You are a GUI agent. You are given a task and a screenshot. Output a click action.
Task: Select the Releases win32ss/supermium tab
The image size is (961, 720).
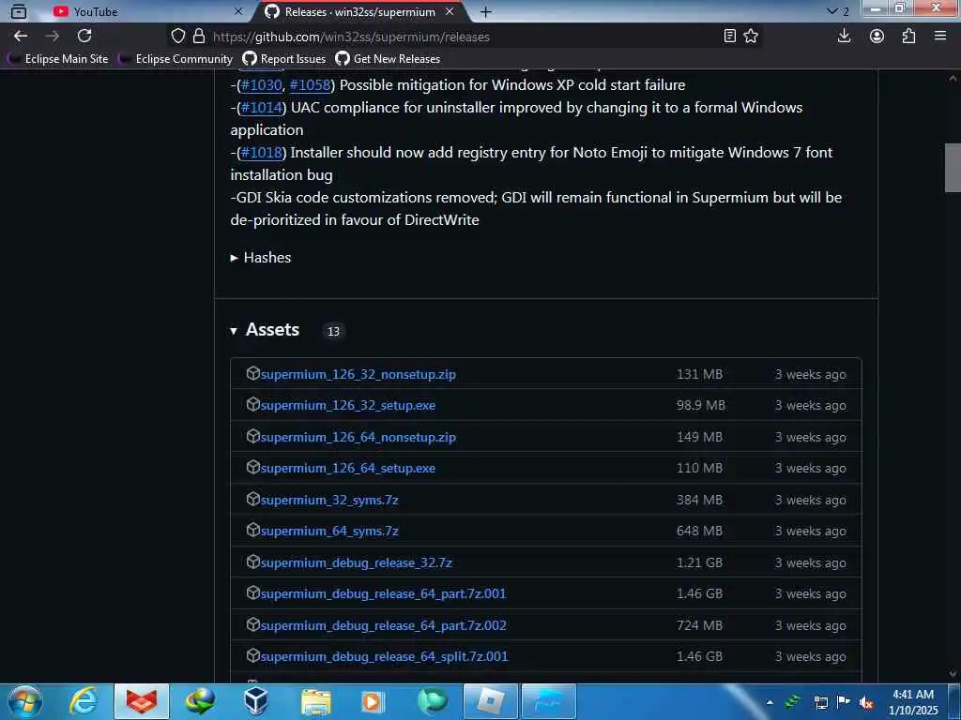[358, 11]
